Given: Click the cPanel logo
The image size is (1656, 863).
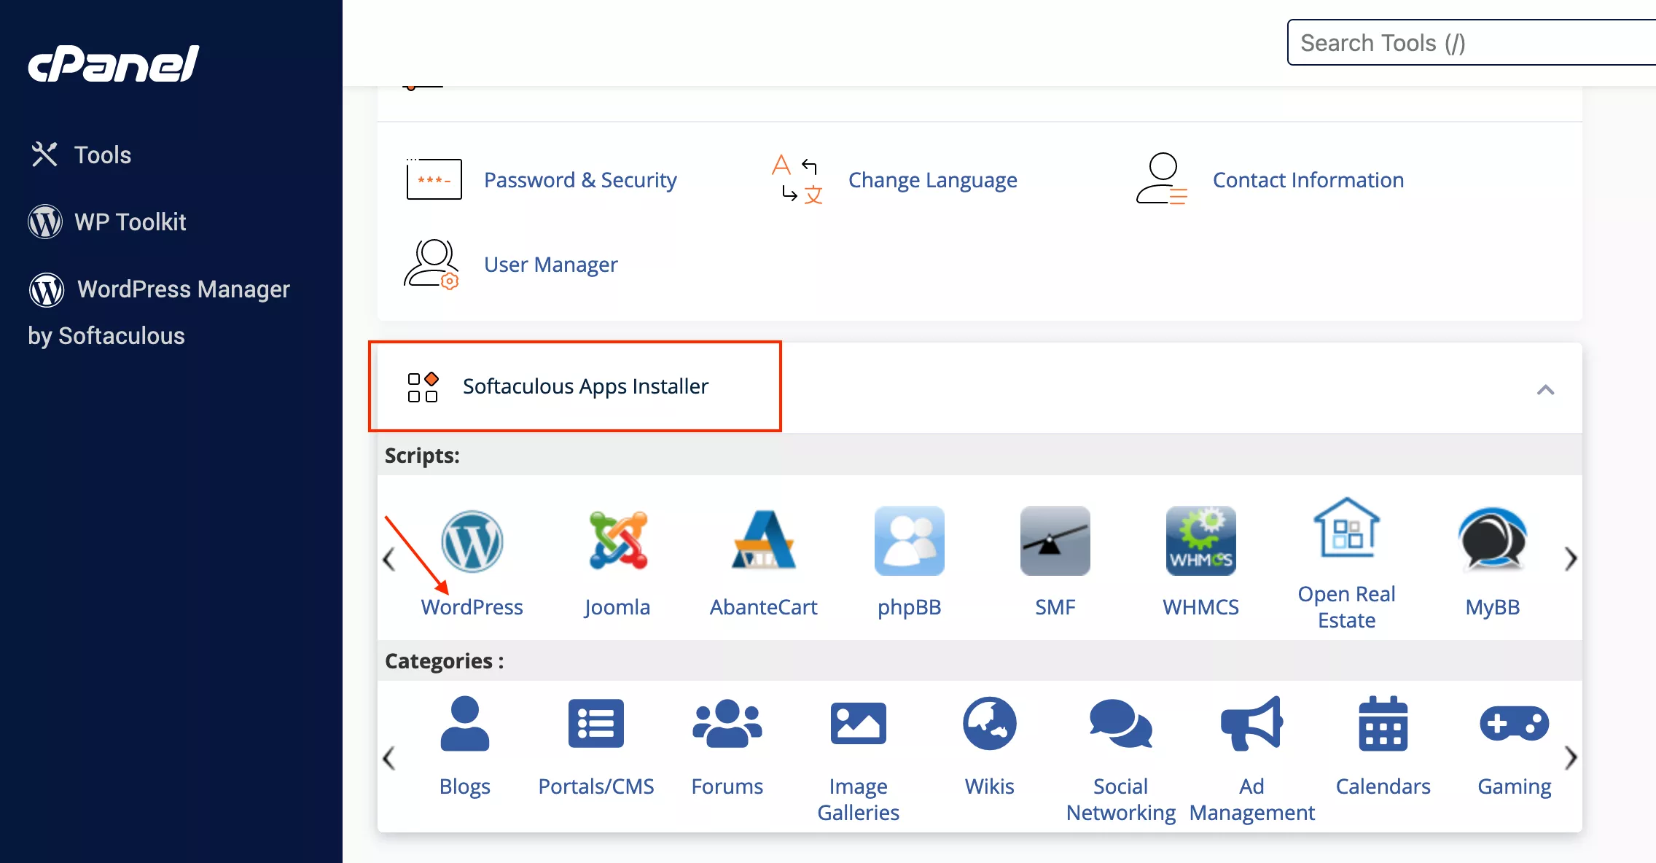Looking at the screenshot, I should [113, 63].
